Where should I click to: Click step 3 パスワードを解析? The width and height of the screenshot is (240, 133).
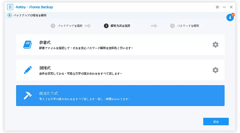pos(185,26)
